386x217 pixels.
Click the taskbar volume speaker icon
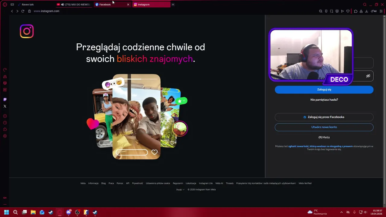coord(365,212)
